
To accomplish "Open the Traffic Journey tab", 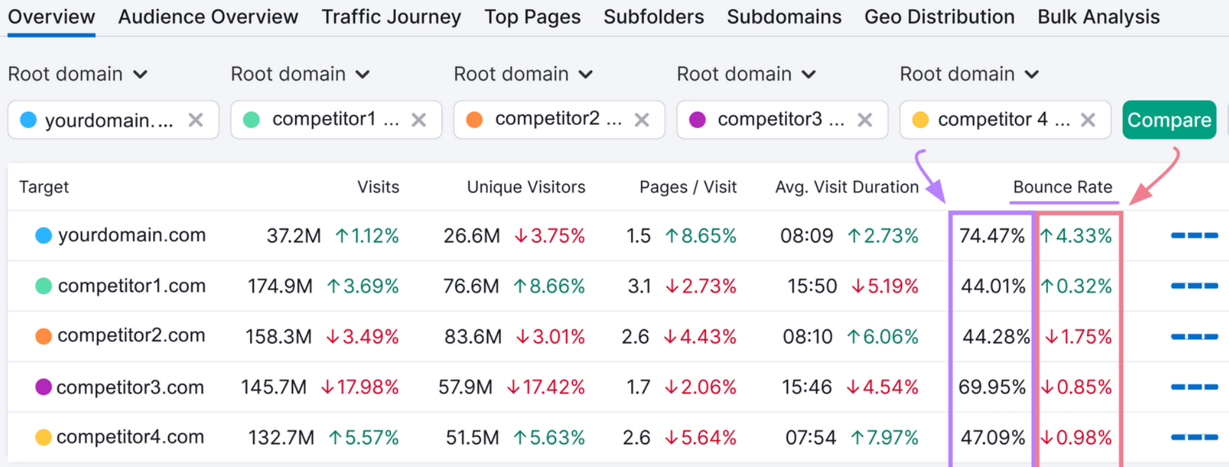I will tap(391, 17).
